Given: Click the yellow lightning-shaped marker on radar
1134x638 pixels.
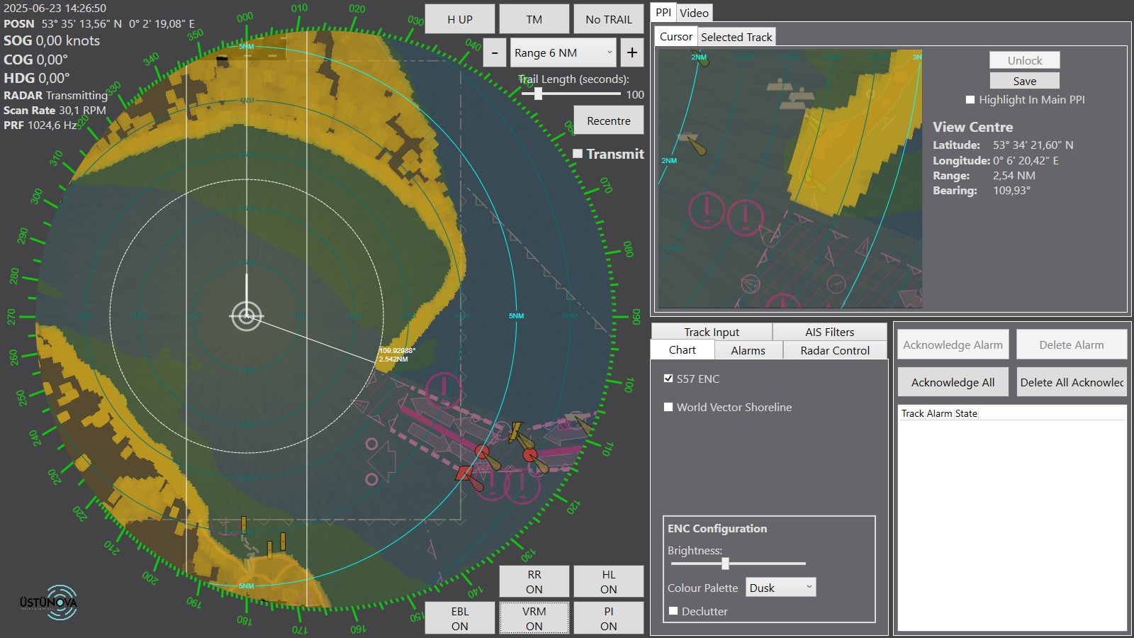Looking at the screenshot, I should [x=516, y=431].
